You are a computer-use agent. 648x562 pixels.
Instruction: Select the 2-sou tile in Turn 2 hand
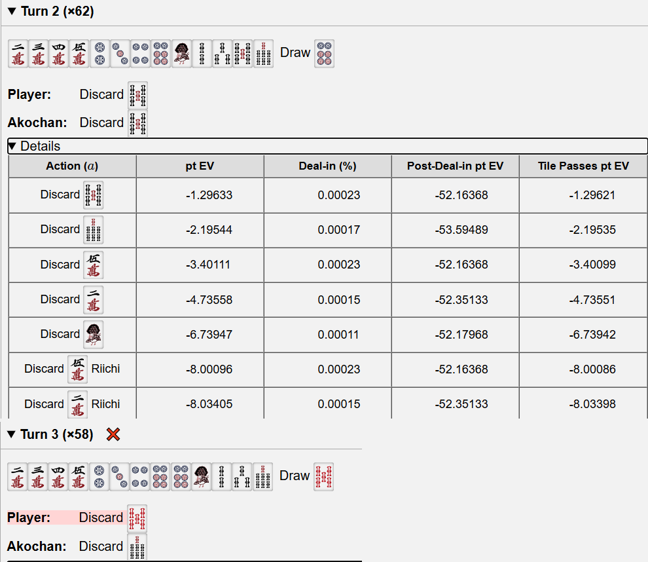[202, 54]
